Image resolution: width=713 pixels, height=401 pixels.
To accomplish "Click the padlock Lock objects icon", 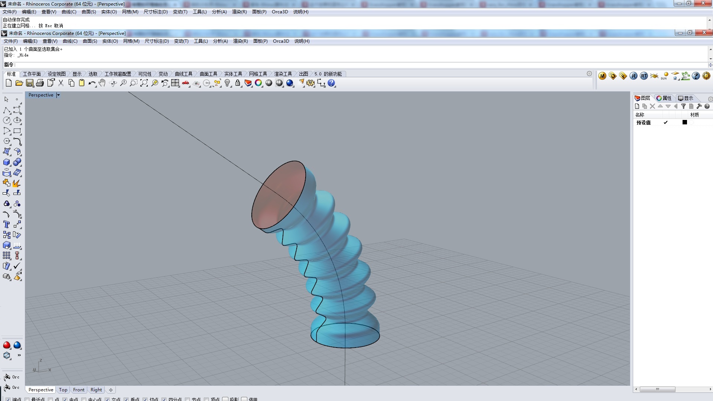I will tap(238, 83).
